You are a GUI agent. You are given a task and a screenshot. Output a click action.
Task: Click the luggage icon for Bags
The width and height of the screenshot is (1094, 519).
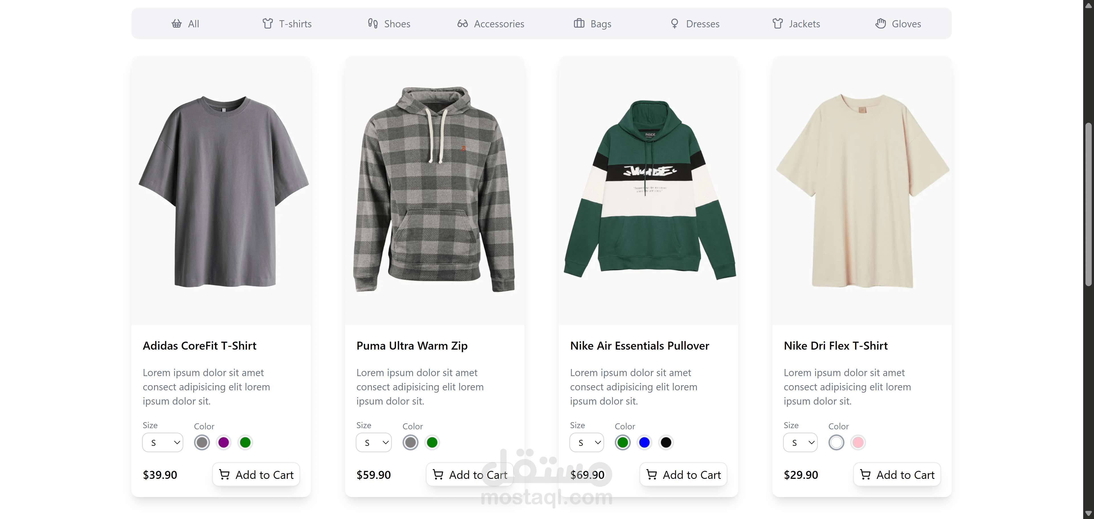tap(579, 23)
